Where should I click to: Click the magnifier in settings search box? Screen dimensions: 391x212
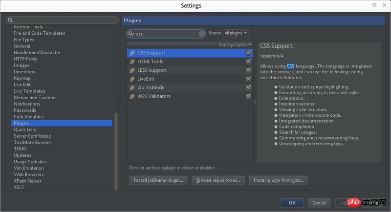[10, 20]
